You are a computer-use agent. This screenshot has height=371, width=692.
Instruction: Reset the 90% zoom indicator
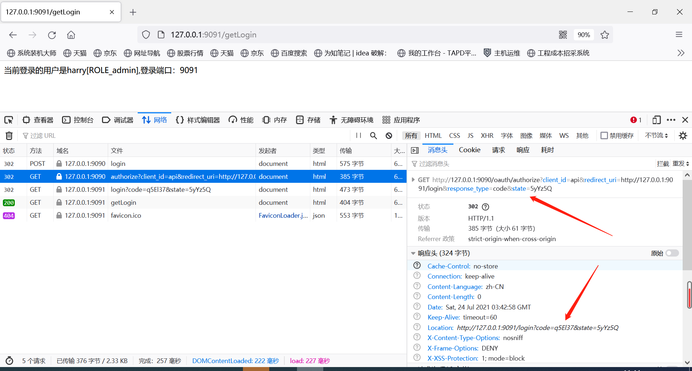pos(584,35)
